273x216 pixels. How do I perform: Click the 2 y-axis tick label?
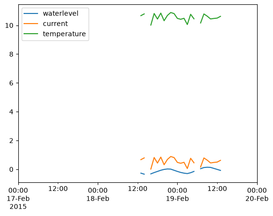coord(11,140)
